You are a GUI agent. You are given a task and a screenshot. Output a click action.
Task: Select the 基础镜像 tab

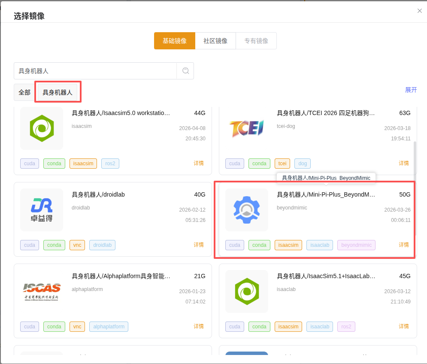coord(175,41)
